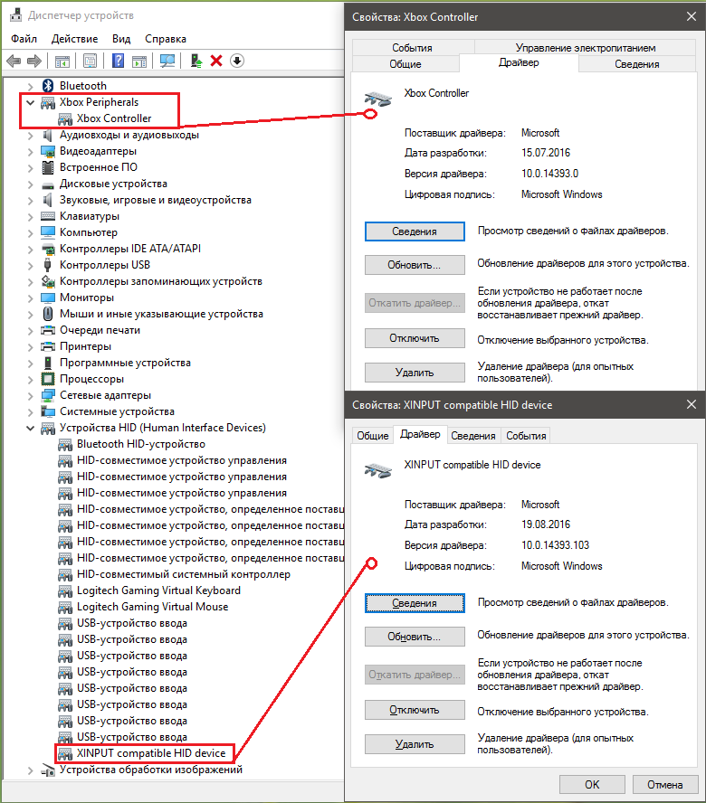Open the Файл menu

click(x=24, y=39)
